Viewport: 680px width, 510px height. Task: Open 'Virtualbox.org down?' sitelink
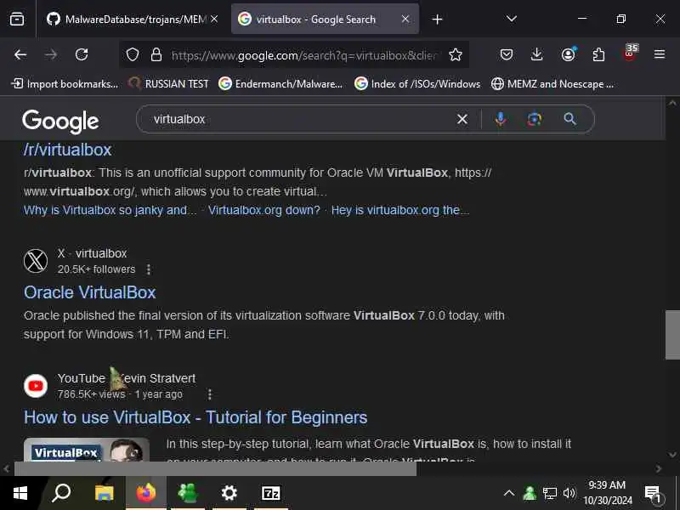263,210
